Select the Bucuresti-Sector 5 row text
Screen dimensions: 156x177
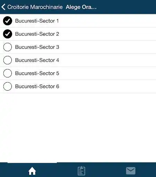click(37, 73)
